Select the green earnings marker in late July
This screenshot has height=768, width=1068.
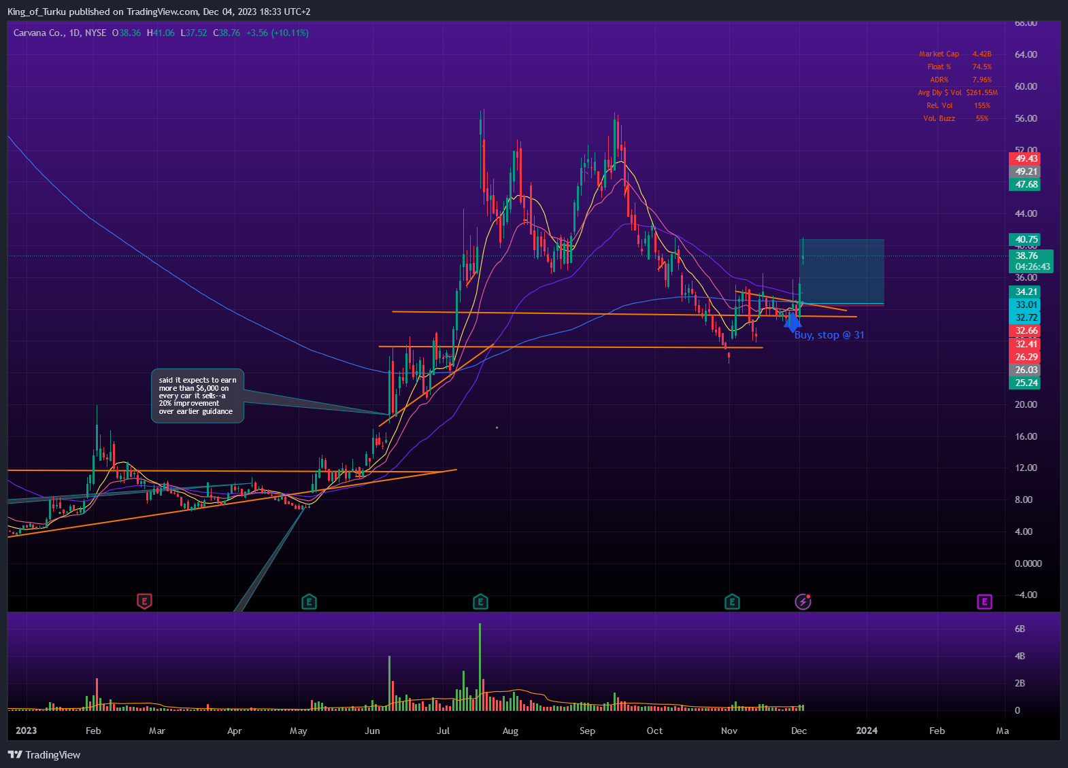click(480, 601)
